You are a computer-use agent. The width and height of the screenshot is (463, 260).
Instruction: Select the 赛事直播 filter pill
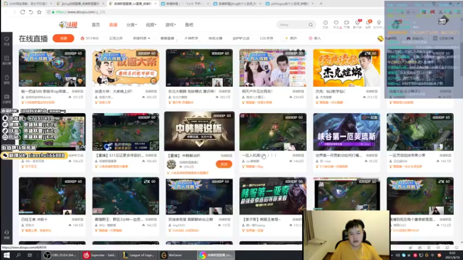167,38
